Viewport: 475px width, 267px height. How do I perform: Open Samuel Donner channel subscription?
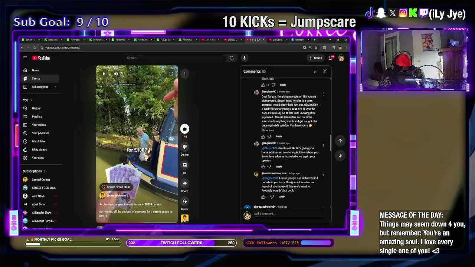pyautogui.click(x=40, y=179)
